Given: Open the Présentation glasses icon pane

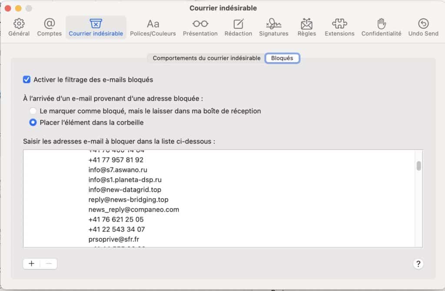Looking at the screenshot, I should [x=200, y=27].
